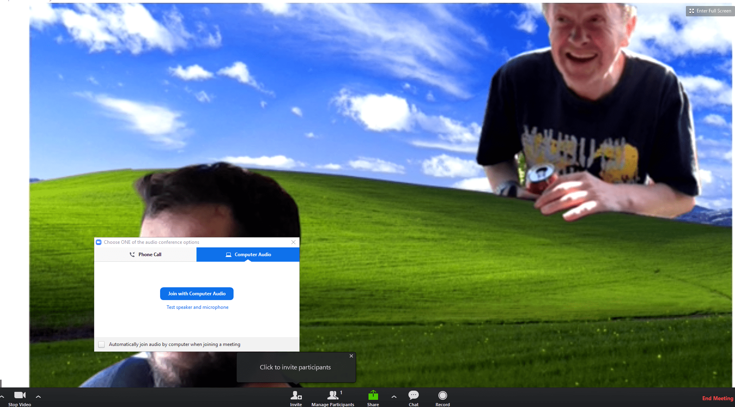
Task: Expand video options arrow beside Stop Video
Action: pos(38,397)
